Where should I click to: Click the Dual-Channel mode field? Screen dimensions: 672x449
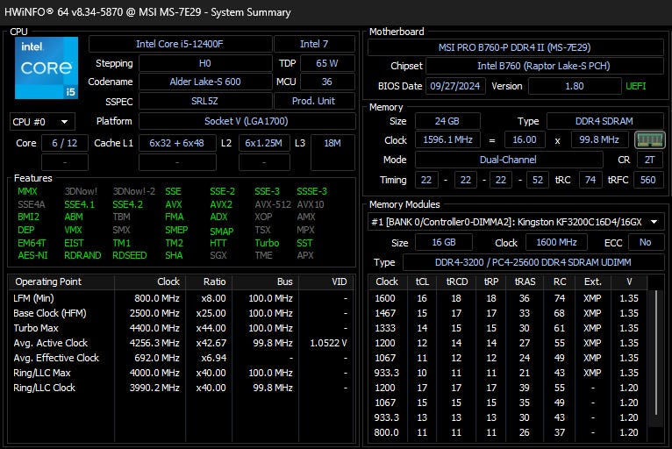tap(508, 160)
